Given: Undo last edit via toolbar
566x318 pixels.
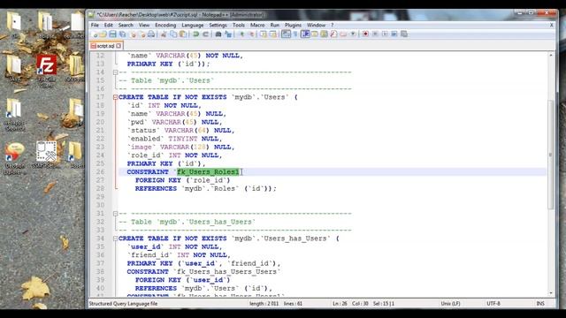Looking at the screenshot, I should [x=195, y=34].
